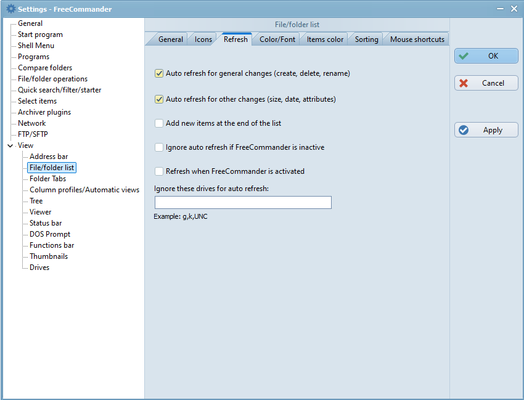Enable ignore auto refresh if inactive
Image resolution: width=524 pixels, height=400 pixels.
pyautogui.click(x=159, y=147)
